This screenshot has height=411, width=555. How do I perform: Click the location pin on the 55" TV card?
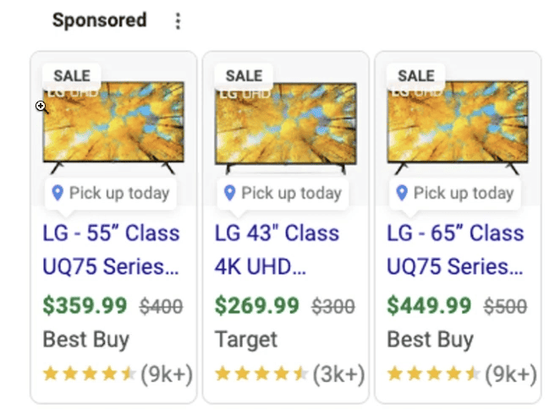coord(58,193)
